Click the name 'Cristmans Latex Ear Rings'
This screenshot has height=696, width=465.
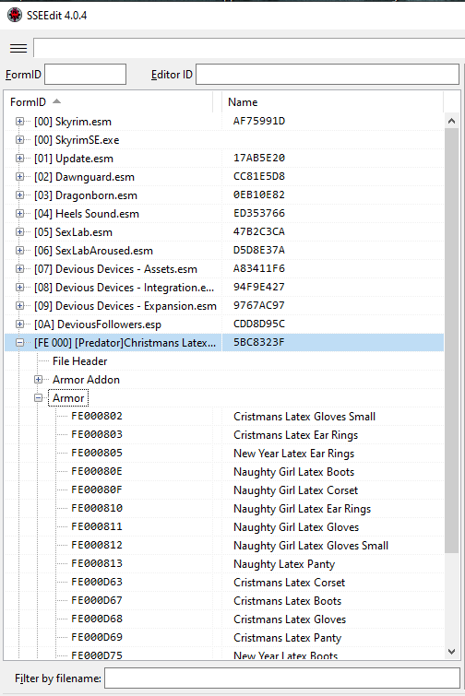(x=296, y=435)
